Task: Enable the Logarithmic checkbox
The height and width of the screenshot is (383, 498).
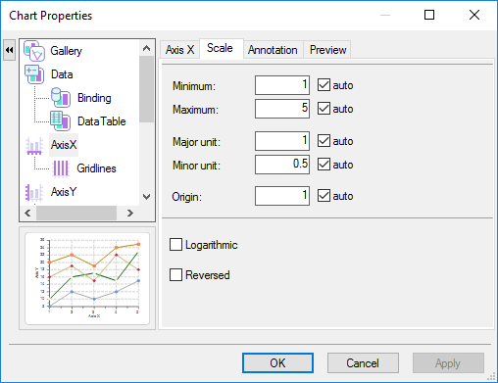Action: [x=175, y=244]
